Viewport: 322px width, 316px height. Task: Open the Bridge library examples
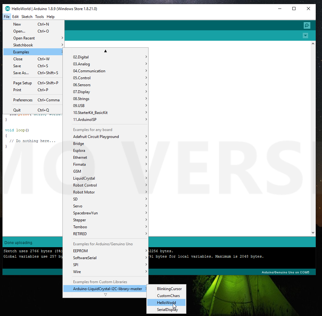click(106, 144)
